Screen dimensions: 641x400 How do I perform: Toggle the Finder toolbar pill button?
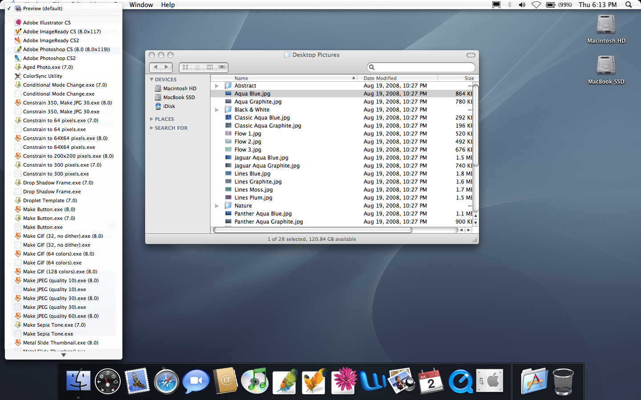471,55
